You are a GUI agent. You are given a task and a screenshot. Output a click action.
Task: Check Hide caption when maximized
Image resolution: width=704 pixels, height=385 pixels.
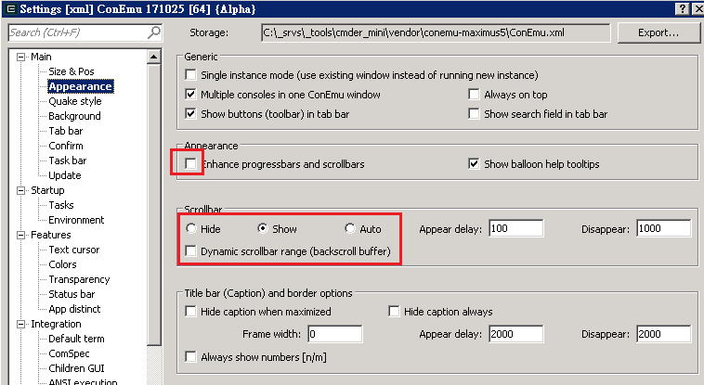click(x=190, y=311)
